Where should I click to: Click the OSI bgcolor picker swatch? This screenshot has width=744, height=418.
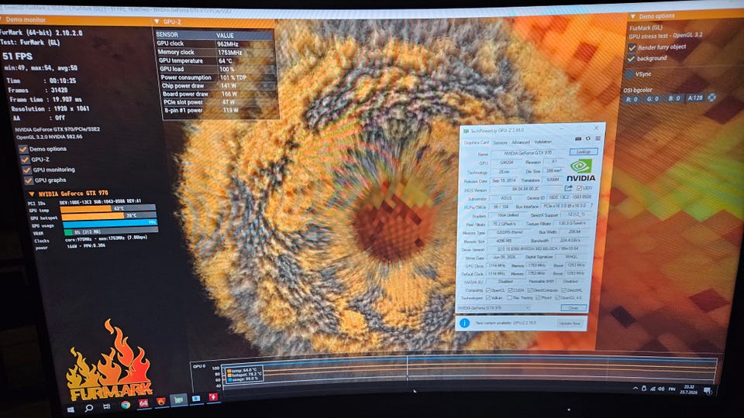(711, 98)
